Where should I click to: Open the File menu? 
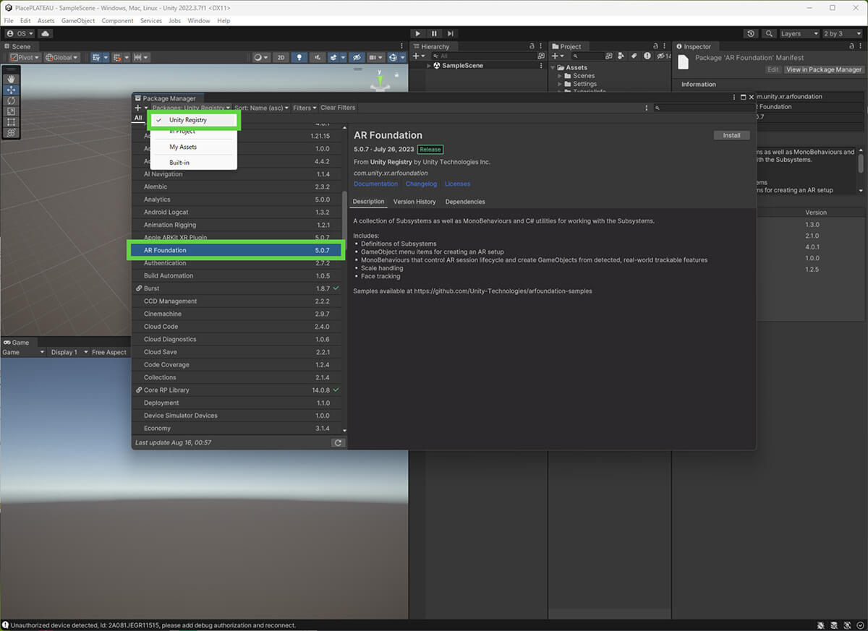(9, 21)
